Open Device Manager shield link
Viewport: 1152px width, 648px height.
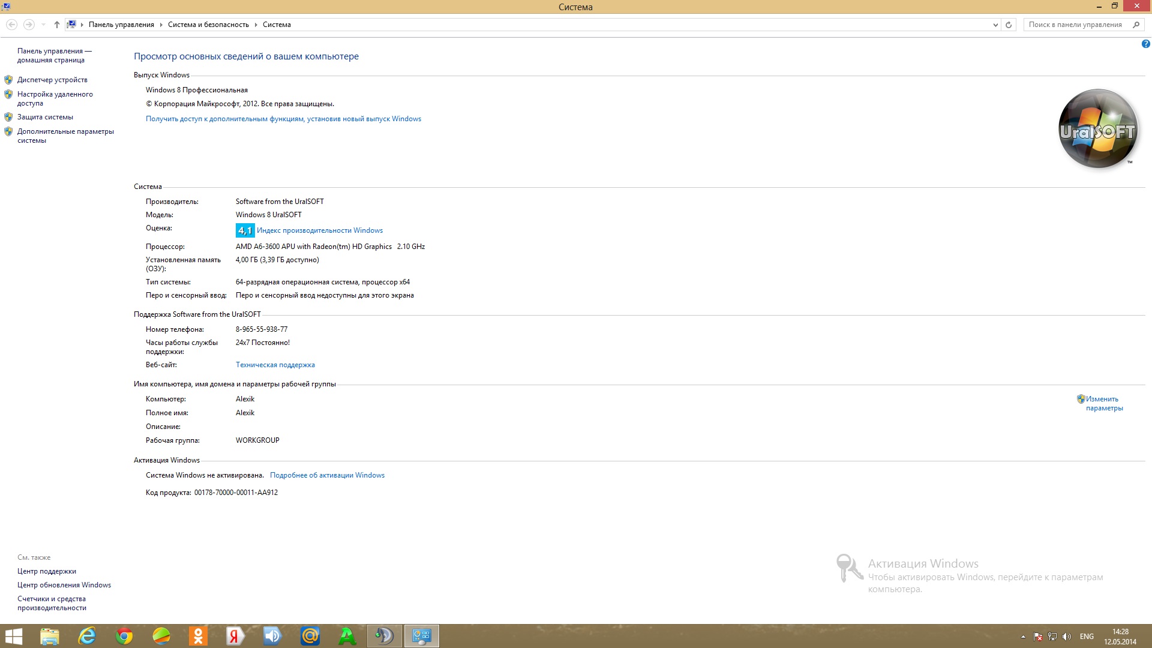(52, 80)
